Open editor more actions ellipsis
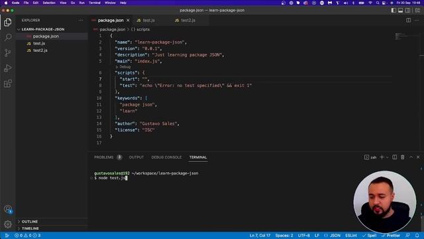This screenshot has height=239, width=424. point(417,21)
